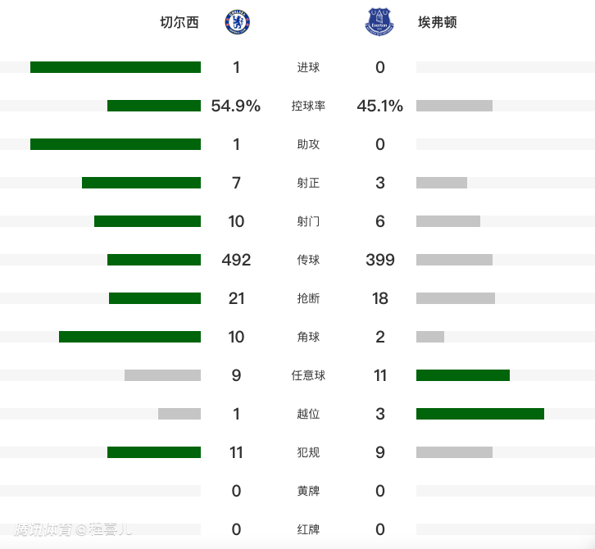Click the 进球 stat label
This screenshot has width=595, height=549.
coord(308,67)
